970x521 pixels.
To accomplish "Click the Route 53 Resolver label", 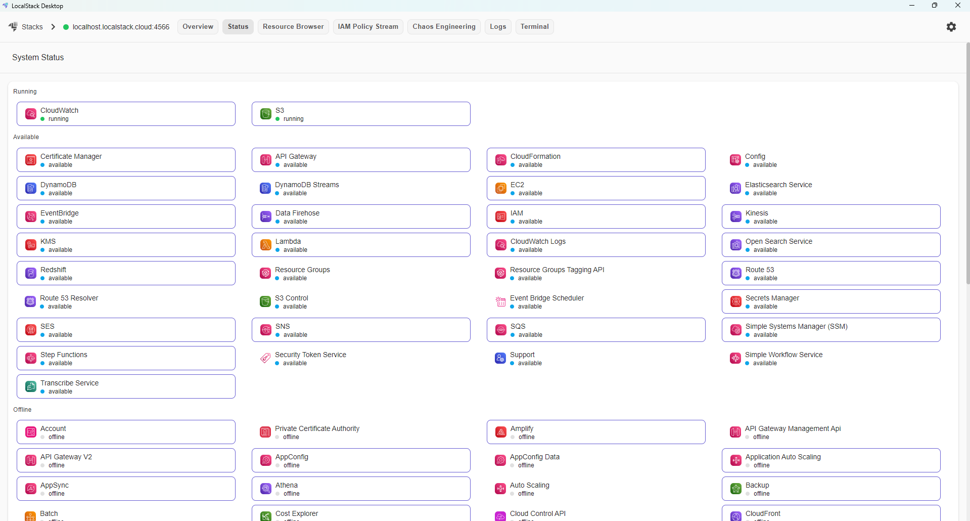I will pyautogui.click(x=69, y=298).
